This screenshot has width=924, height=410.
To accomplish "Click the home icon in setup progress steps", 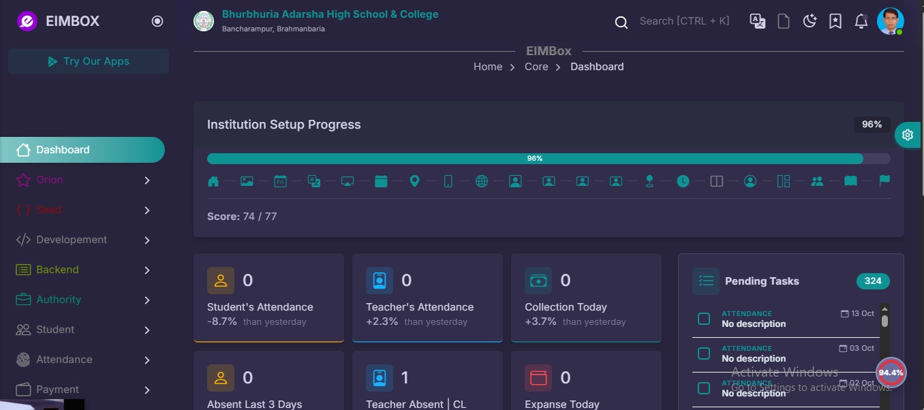I will tap(213, 182).
